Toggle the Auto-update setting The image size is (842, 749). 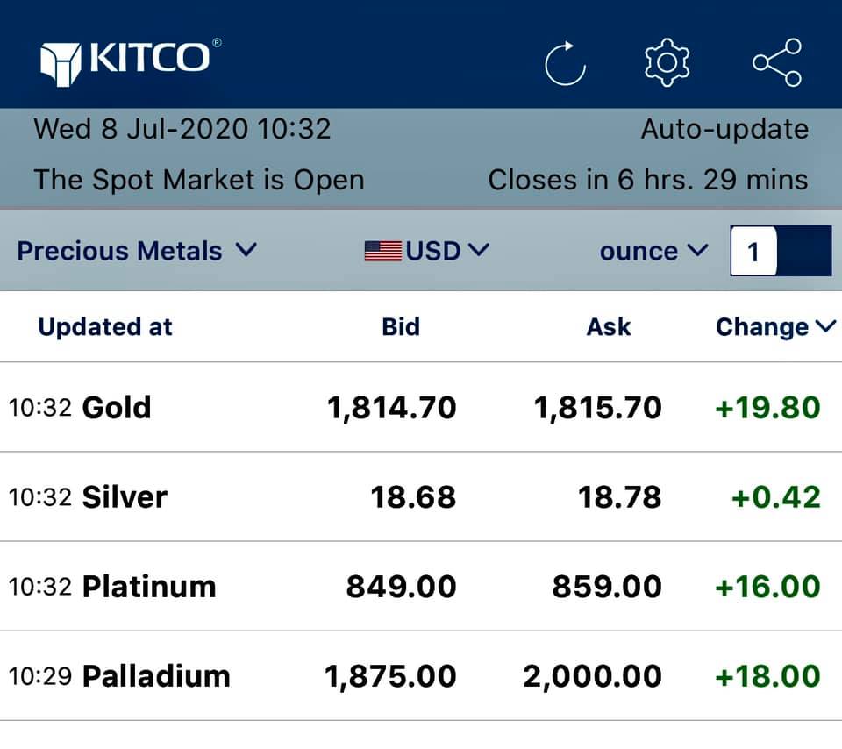coord(724,130)
